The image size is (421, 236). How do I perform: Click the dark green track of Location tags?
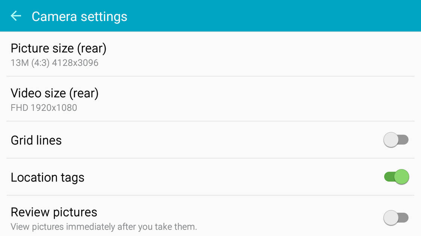coord(388,177)
